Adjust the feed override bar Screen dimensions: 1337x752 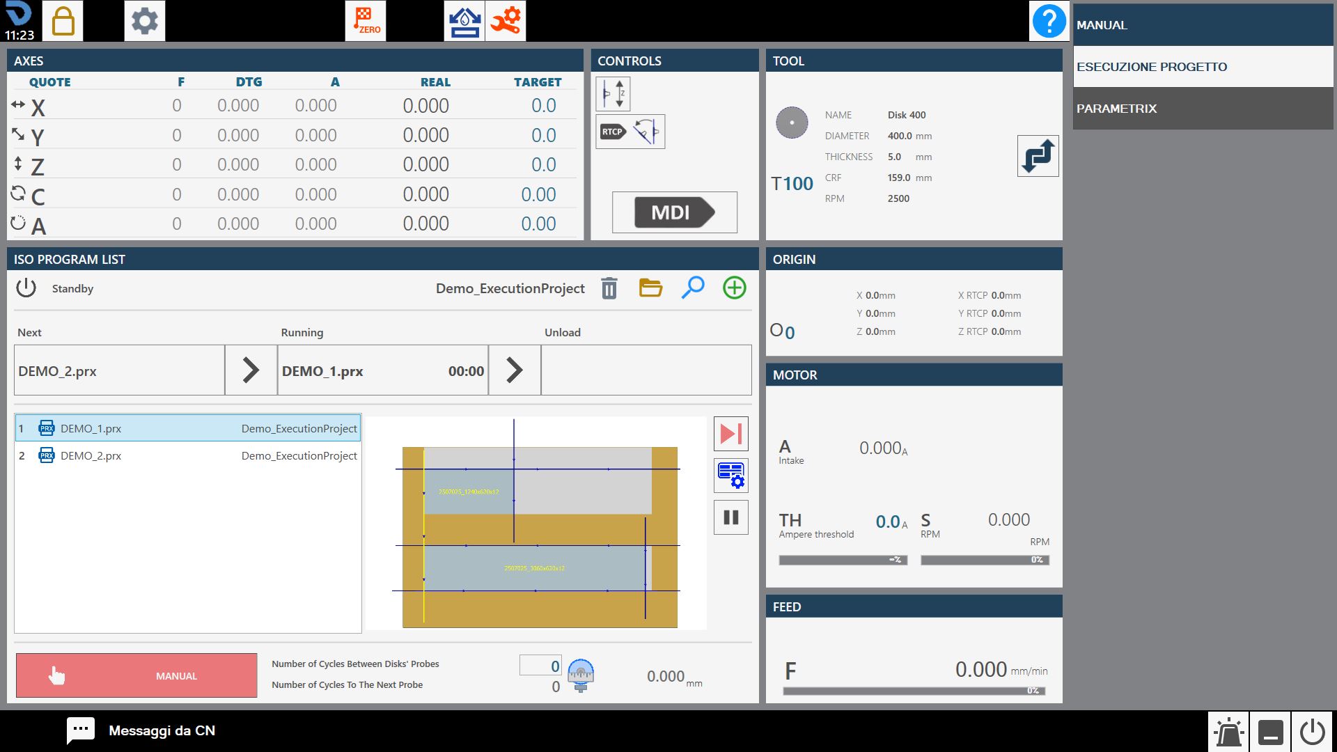click(914, 691)
